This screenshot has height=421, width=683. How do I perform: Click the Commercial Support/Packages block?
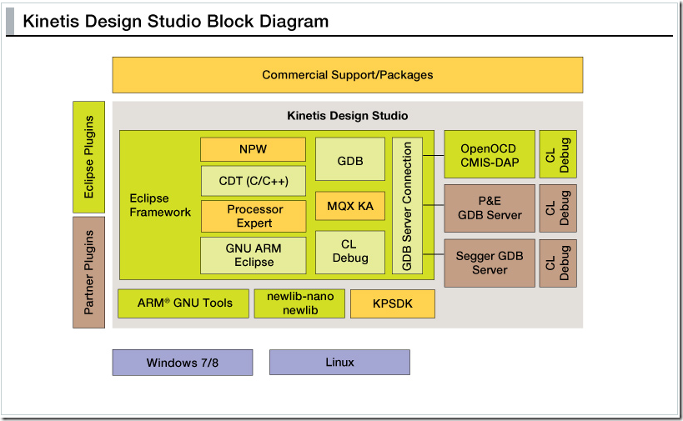click(x=347, y=75)
